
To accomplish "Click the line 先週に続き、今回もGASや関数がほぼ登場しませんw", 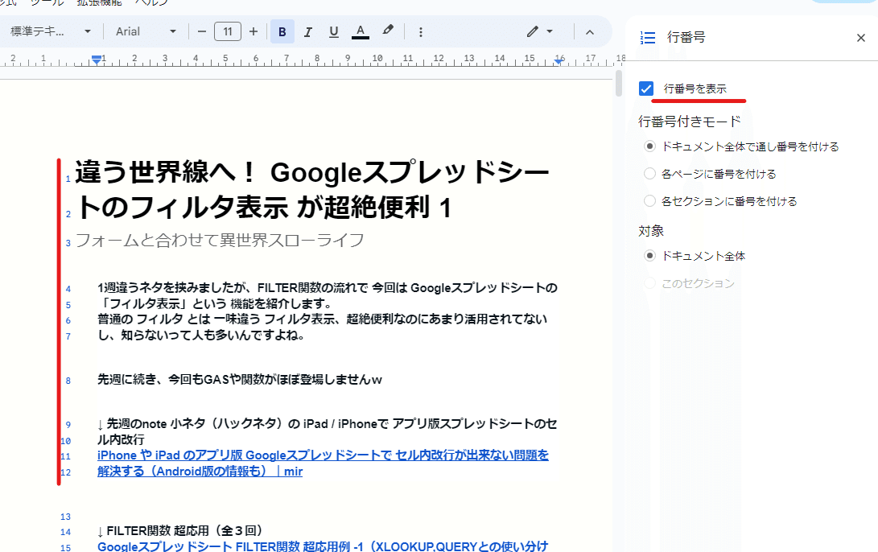I will pyautogui.click(x=240, y=380).
